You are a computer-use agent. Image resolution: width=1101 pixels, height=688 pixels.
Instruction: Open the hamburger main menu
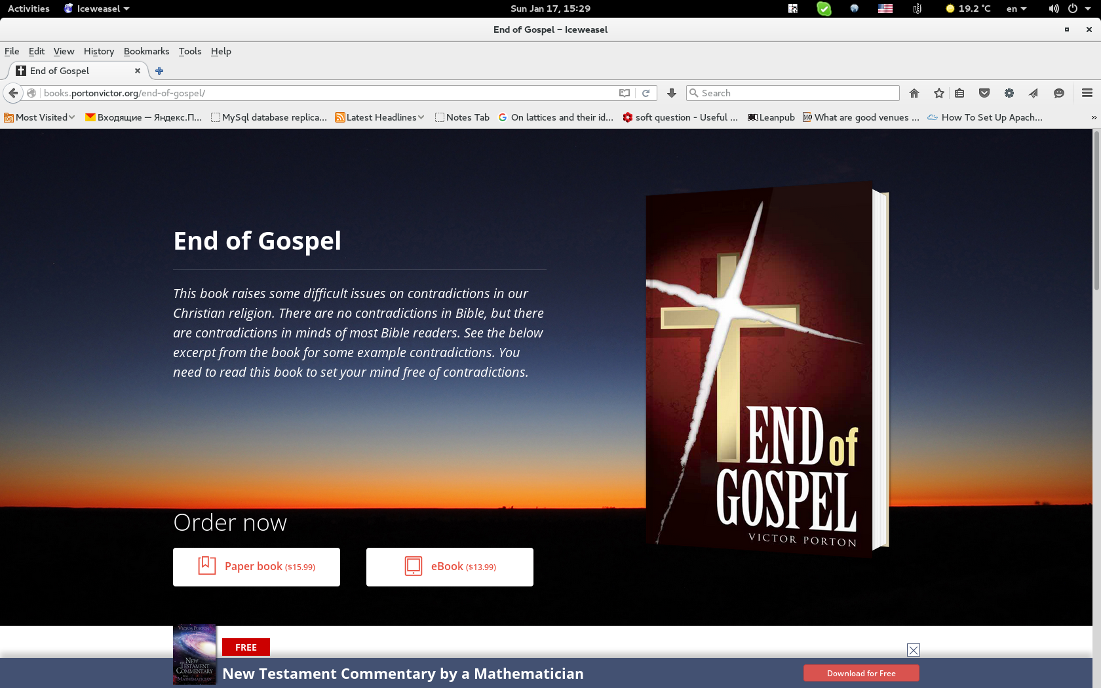(x=1087, y=93)
